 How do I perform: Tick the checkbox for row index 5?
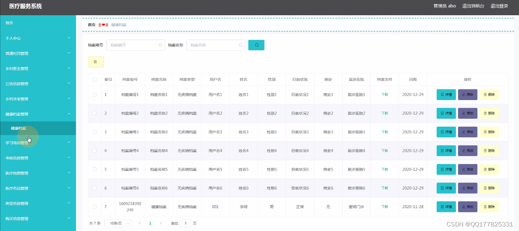(95, 169)
